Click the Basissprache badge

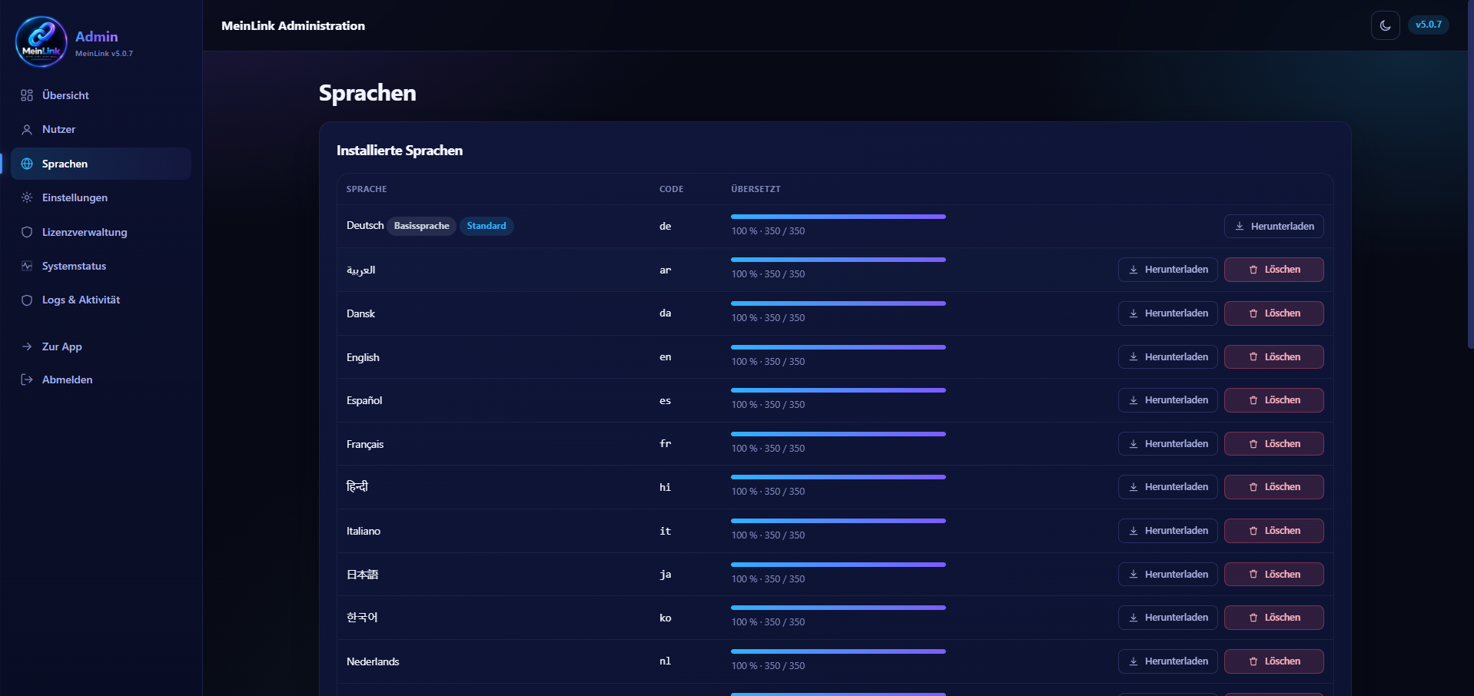(421, 226)
